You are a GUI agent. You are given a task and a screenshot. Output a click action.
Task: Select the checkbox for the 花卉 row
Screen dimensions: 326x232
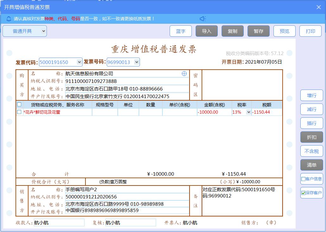19,112
